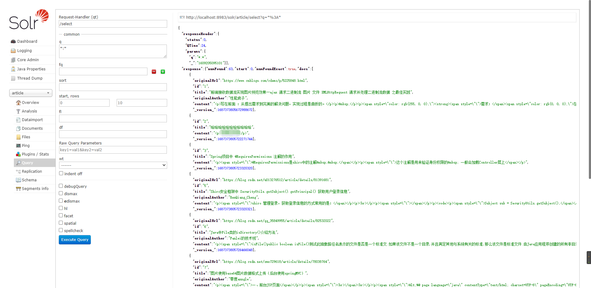This screenshot has height=288, width=591.
Task: Click the "numFound" value 63
Action: point(231,69)
